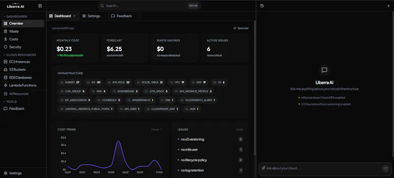This screenshot has width=394, height=178.
Task: Open Lambda Functions resources
Action: coord(23,85)
